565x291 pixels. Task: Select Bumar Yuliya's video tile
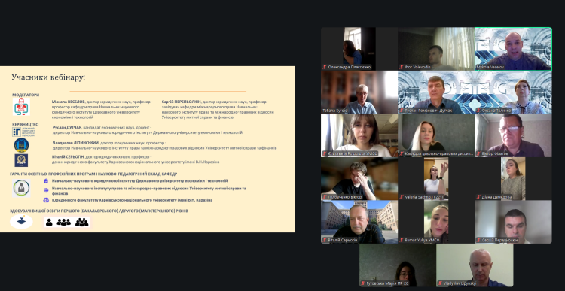436,222
